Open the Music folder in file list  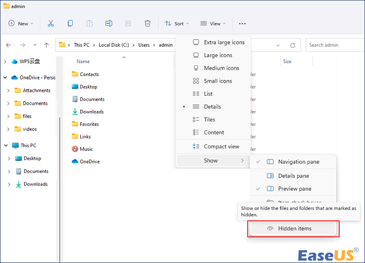coord(86,149)
